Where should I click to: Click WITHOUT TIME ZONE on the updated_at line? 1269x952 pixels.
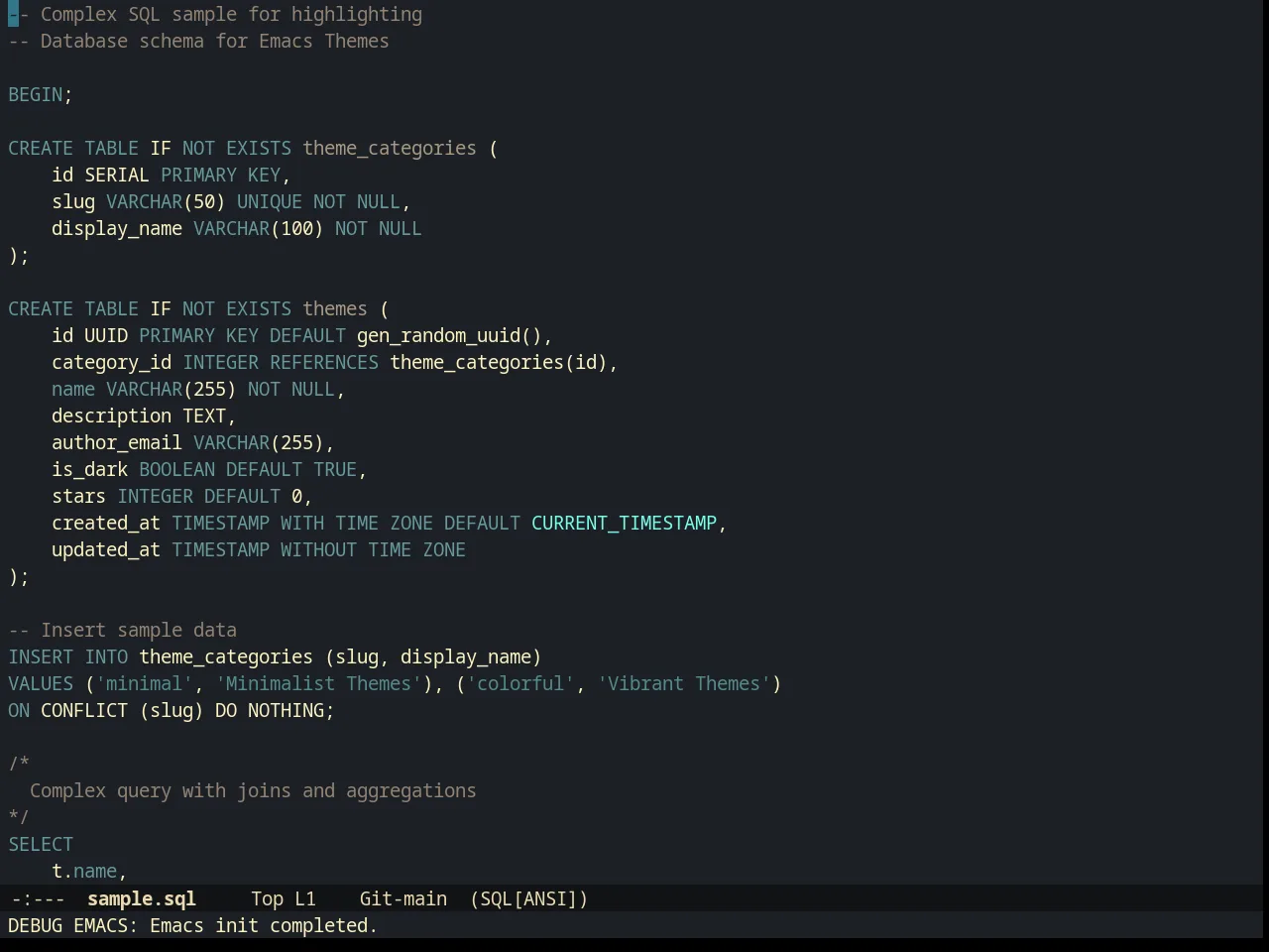373,549
